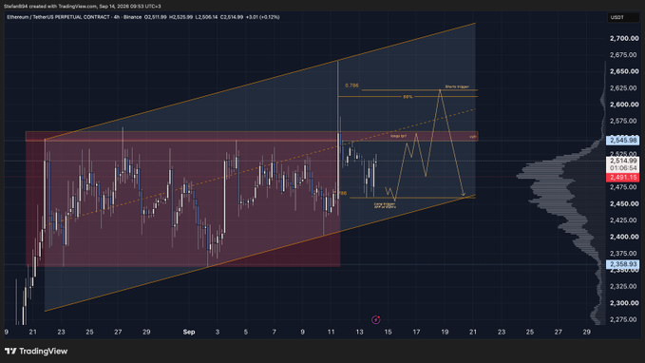Click the 2,400.00 price axis label
Viewport: 645px width, 363px height.
(624, 237)
